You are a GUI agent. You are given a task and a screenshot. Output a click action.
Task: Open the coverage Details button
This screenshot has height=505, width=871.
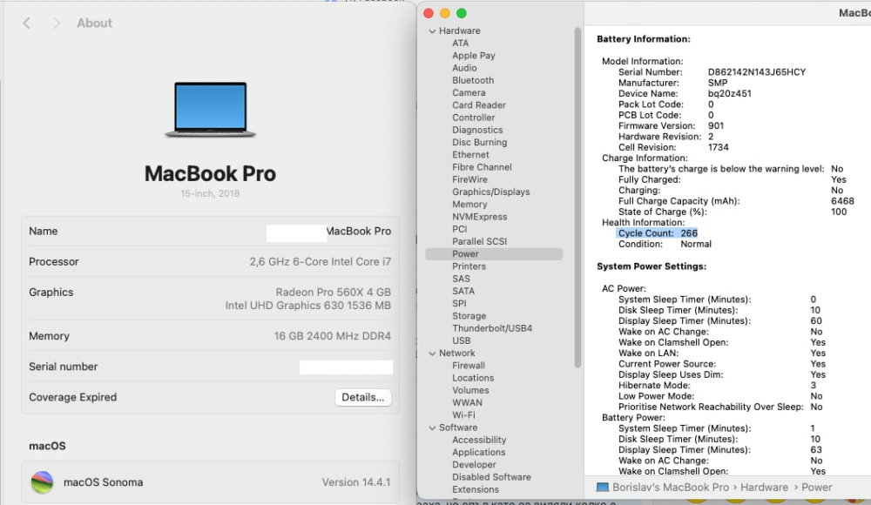pyautogui.click(x=362, y=397)
